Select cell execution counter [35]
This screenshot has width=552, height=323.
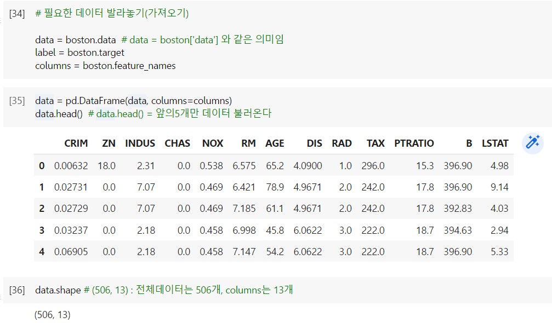(17, 101)
